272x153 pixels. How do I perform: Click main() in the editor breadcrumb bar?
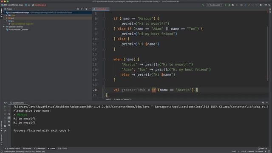[108, 99]
